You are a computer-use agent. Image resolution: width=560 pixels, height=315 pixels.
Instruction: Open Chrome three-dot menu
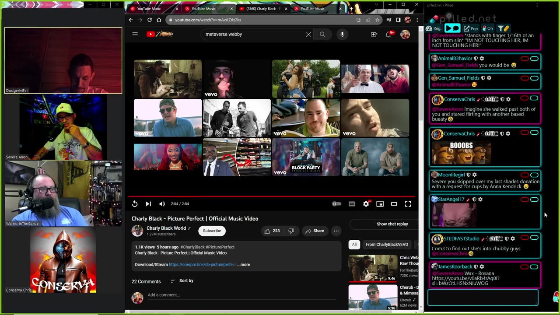(x=417, y=20)
